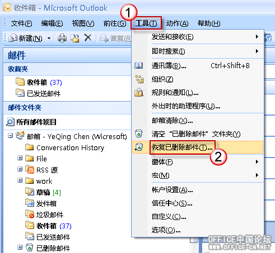
Task: Choose Mailbox Cleanup (邮箱清除)
Action: (x=198, y=121)
